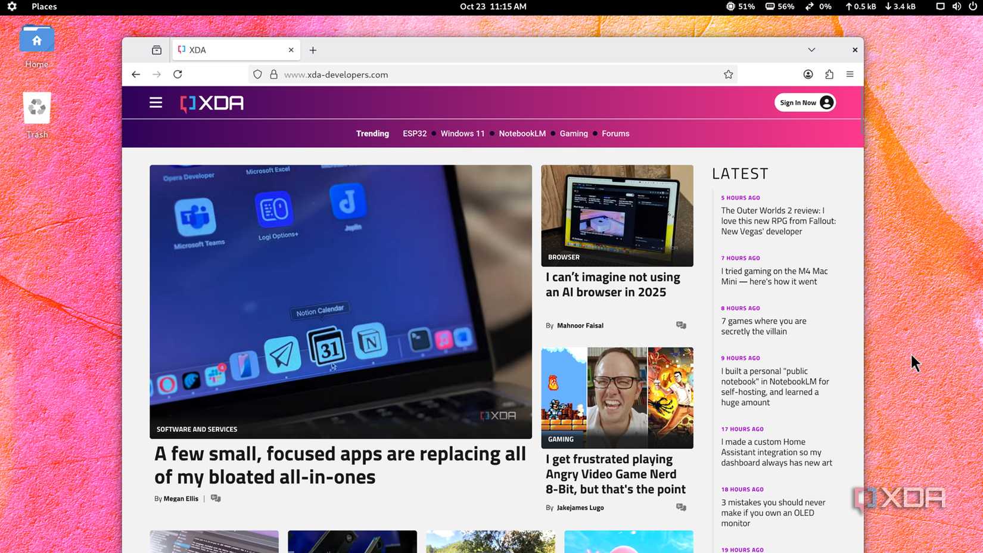Open the Forums link in trending bar
This screenshot has width=983, height=553.
(x=615, y=133)
